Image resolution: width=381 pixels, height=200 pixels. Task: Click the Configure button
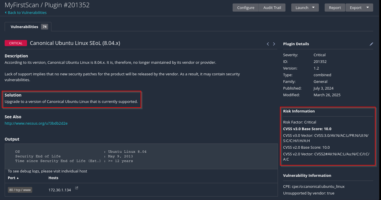[x=246, y=8]
